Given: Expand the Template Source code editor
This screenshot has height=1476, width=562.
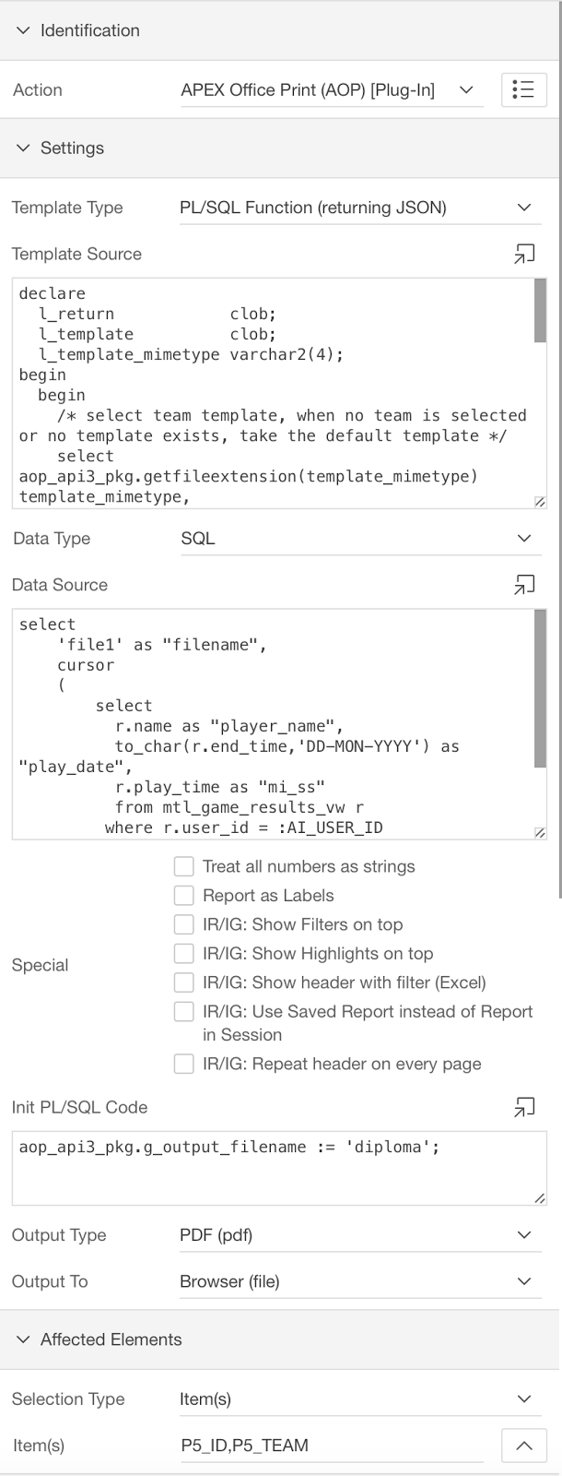Looking at the screenshot, I should (x=524, y=255).
